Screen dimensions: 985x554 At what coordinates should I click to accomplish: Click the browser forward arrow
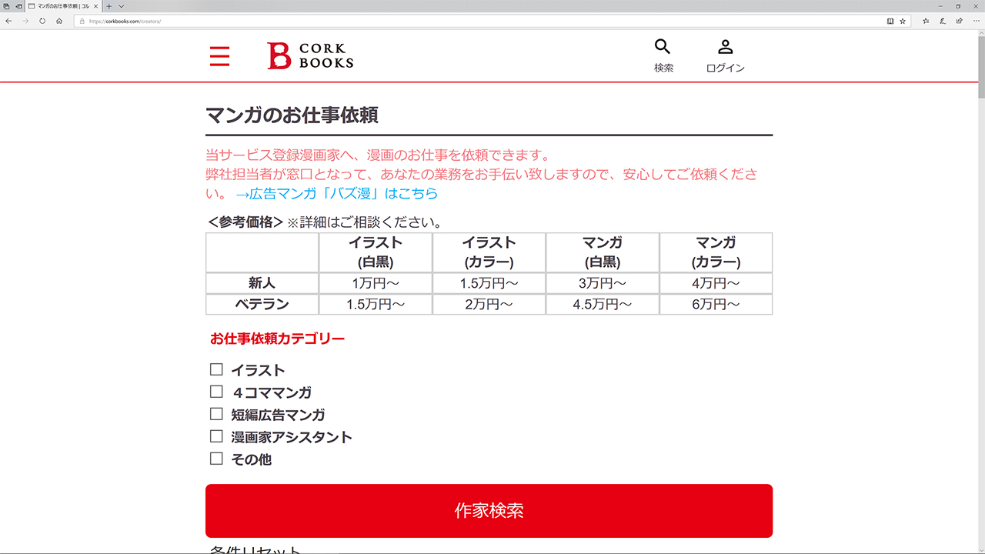[x=25, y=21]
